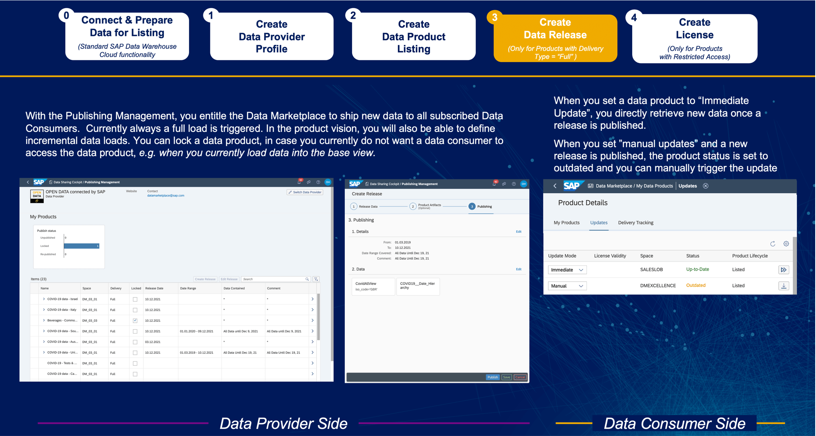
Task: Open details arrow for Beverages - Commo... row
Action: [313, 320]
